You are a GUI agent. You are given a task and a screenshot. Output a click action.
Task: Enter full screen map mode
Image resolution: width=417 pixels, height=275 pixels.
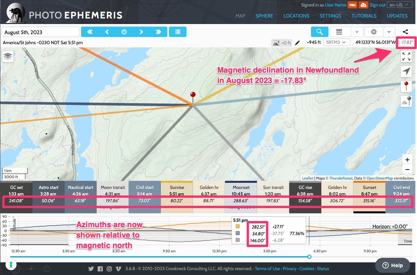coord(406,56)
